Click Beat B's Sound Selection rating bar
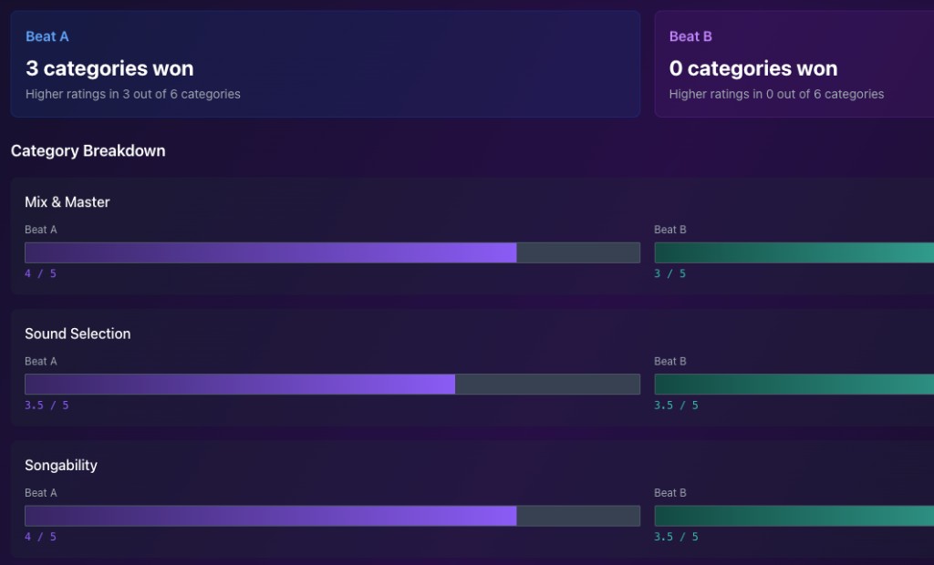Image resolution: width=934 pixels, height=565 pixels. [794, 384]
